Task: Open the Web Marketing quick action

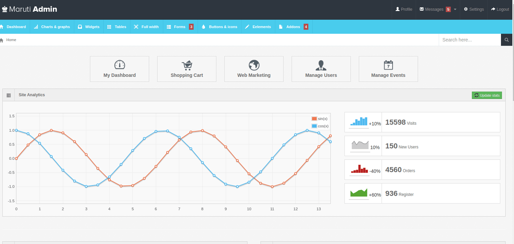Action: pyautogui.click(x=254, y=69)
